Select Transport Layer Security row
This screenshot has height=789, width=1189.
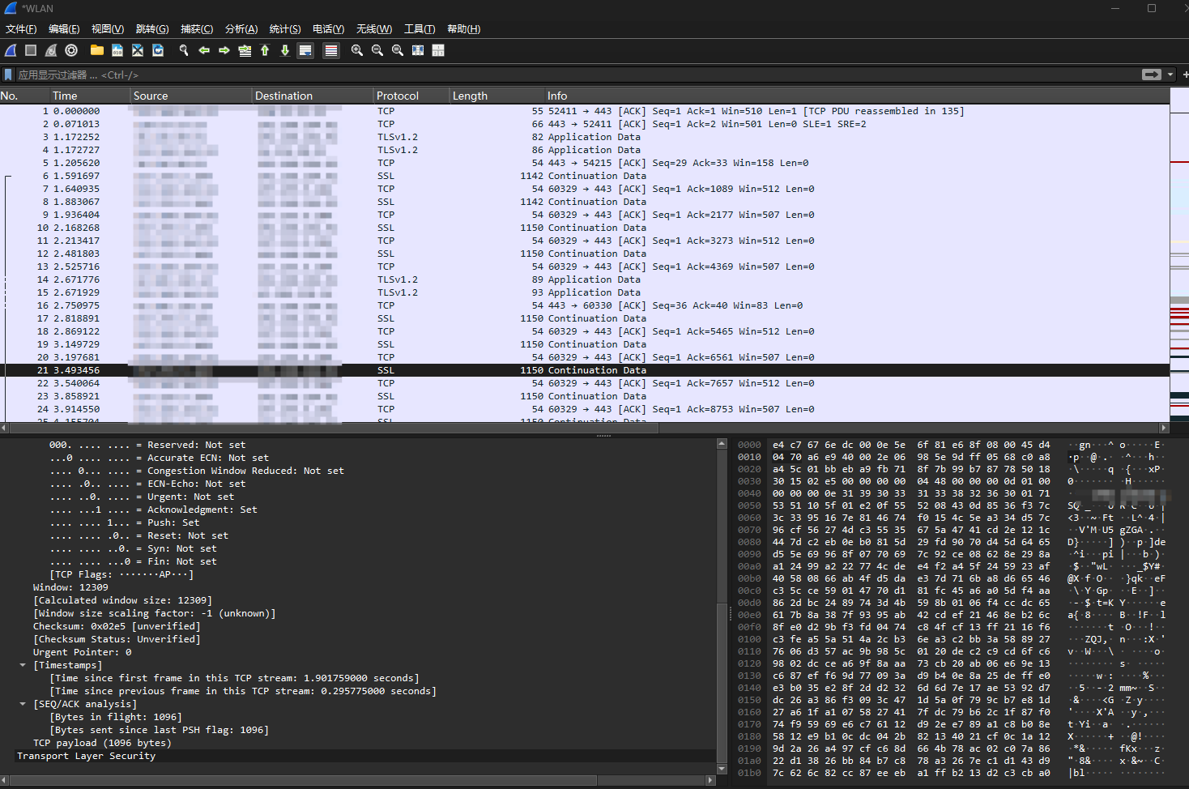click(x=358, y=756)
